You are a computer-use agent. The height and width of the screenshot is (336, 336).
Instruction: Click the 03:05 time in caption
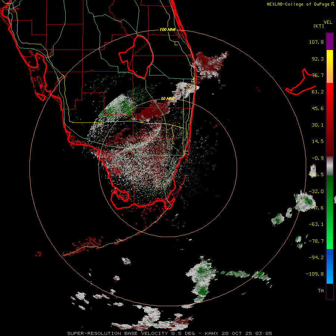[x=264, y=333]
